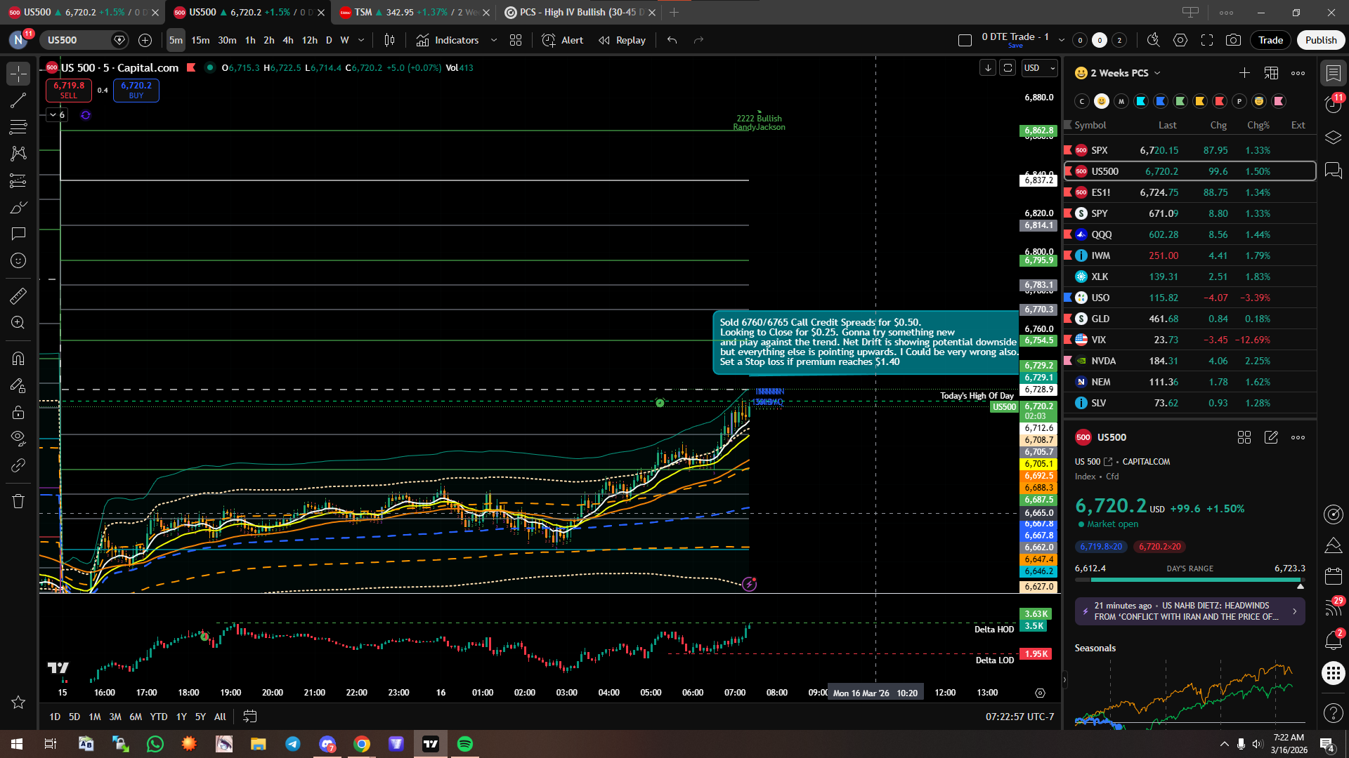Expand the Indicators favorites dropdown arrow
Viewport: 1349px width, 758px height.
tap(494, 40)
